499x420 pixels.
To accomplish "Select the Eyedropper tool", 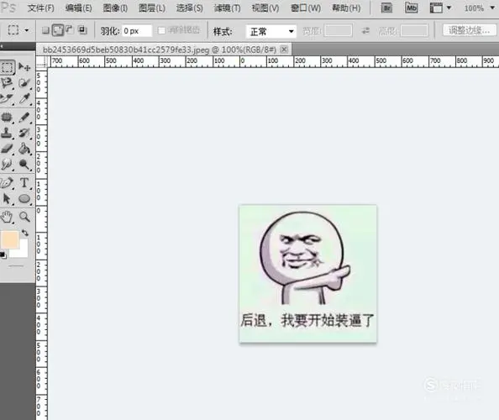I will point(24,99).
